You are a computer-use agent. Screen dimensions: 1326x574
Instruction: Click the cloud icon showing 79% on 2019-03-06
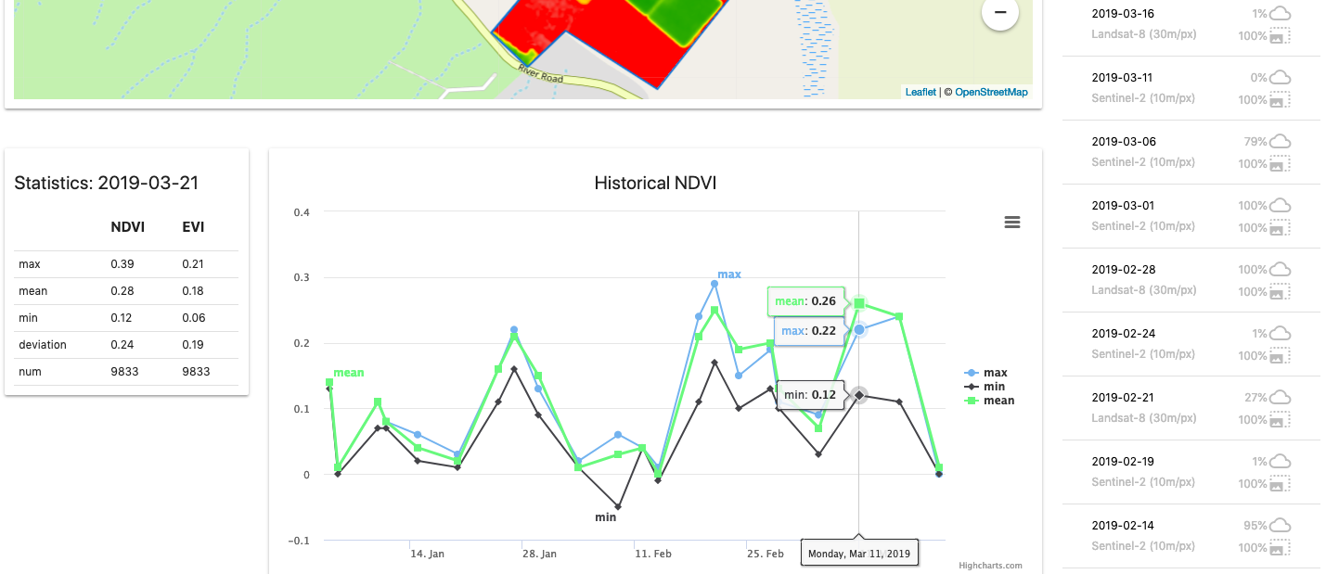pos(1281,141)
